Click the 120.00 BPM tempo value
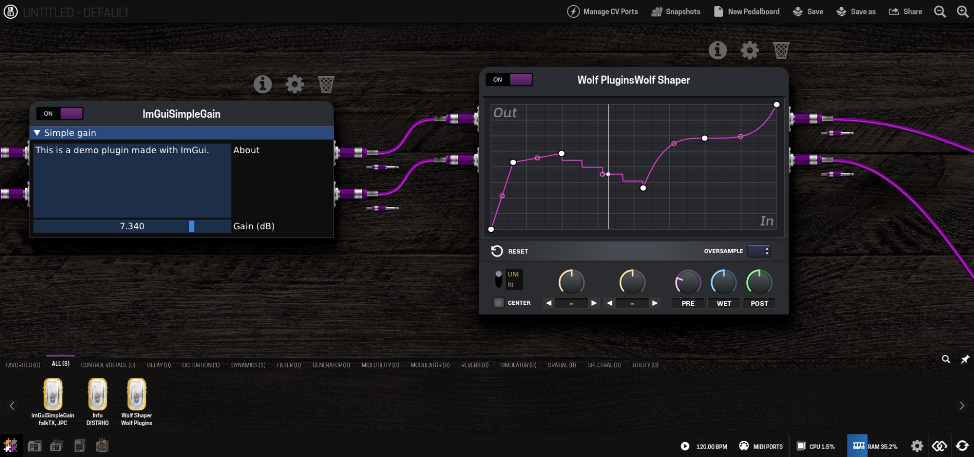 (x=712, y=447)
